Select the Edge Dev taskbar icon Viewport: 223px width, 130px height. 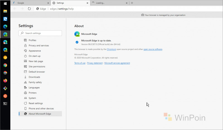point(5,34)
